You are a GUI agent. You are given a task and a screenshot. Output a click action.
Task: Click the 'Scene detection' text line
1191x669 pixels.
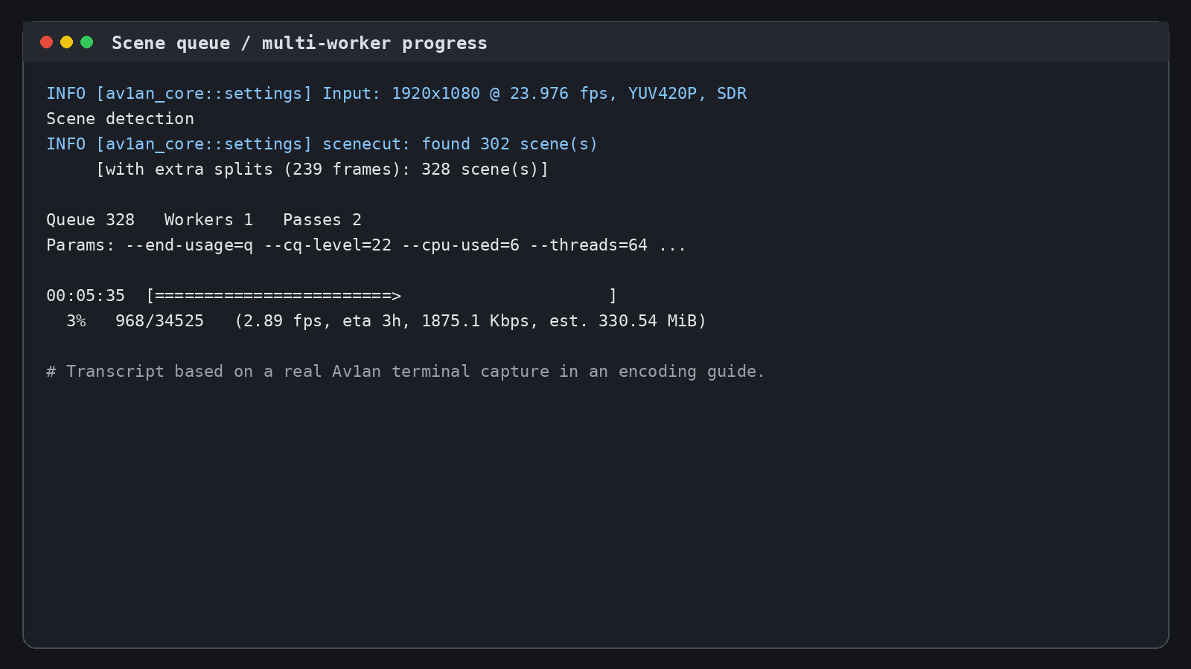click(x=120, y=119)
